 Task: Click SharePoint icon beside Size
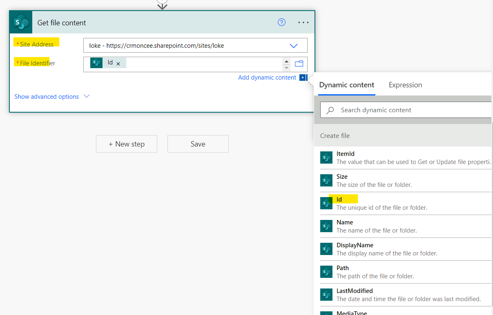pos(326,180)
